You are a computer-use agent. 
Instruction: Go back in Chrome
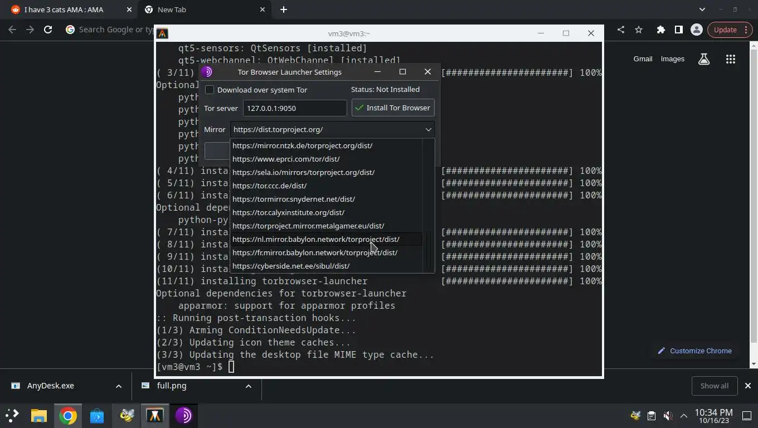coord(12,30)
